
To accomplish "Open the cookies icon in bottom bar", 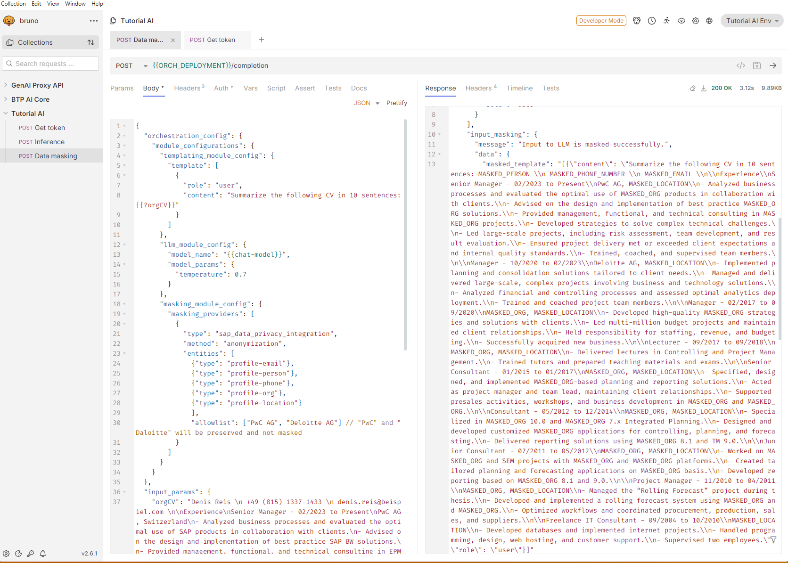I will point(18,554).
